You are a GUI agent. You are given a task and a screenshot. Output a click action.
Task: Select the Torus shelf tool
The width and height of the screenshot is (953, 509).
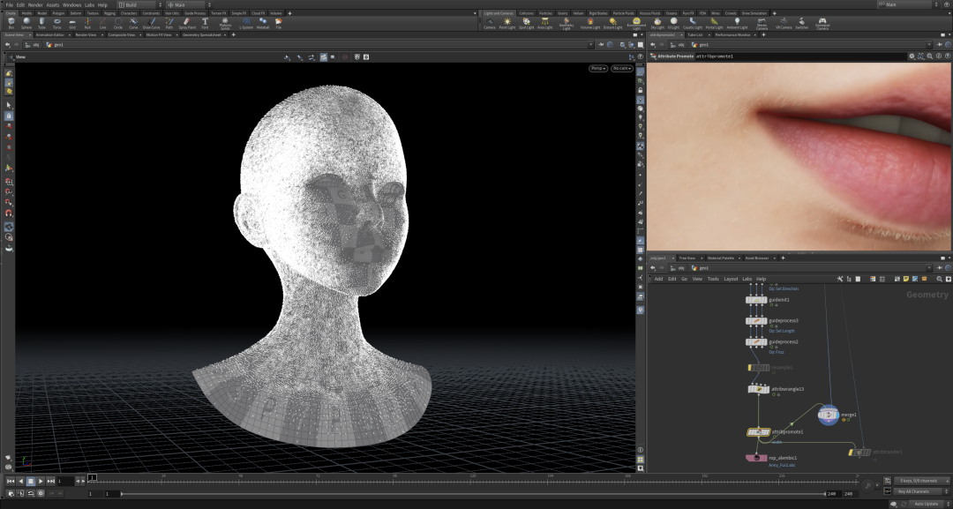[x=56, y=23]
